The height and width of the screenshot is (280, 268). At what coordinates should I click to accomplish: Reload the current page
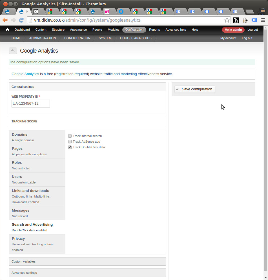(21, 20)
